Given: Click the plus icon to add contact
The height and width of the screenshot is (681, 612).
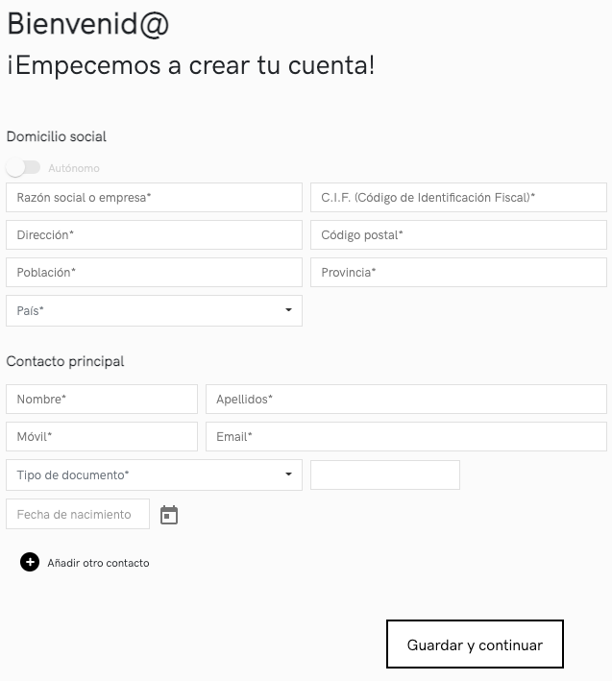Looking at the screenshot, I should tap(30, 563).
